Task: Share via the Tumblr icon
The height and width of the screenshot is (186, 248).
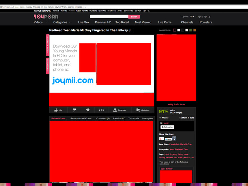Action: coord(174,138)
